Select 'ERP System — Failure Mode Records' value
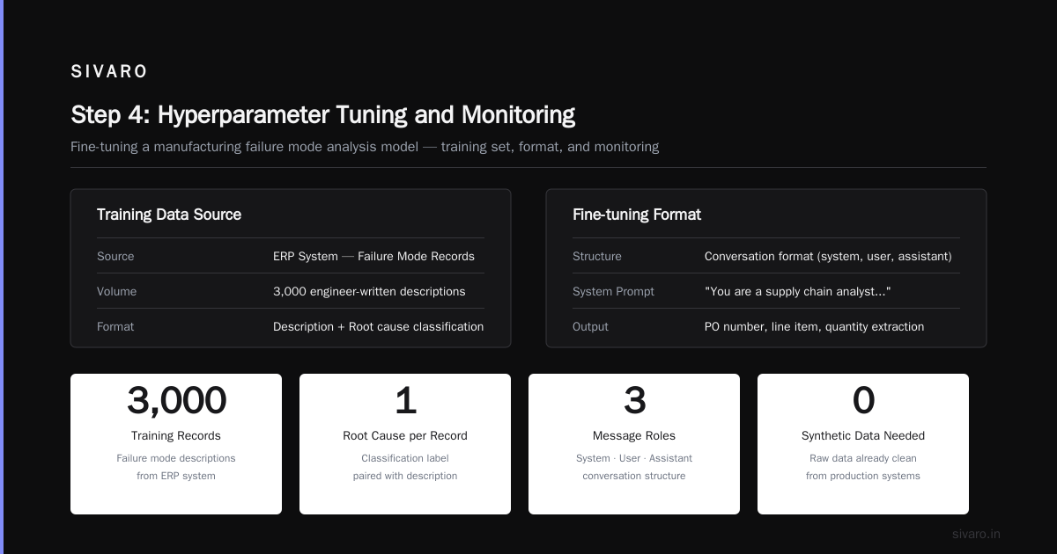 373,256
